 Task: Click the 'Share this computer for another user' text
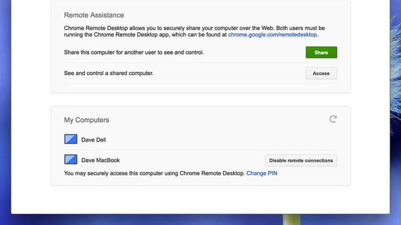134,53
